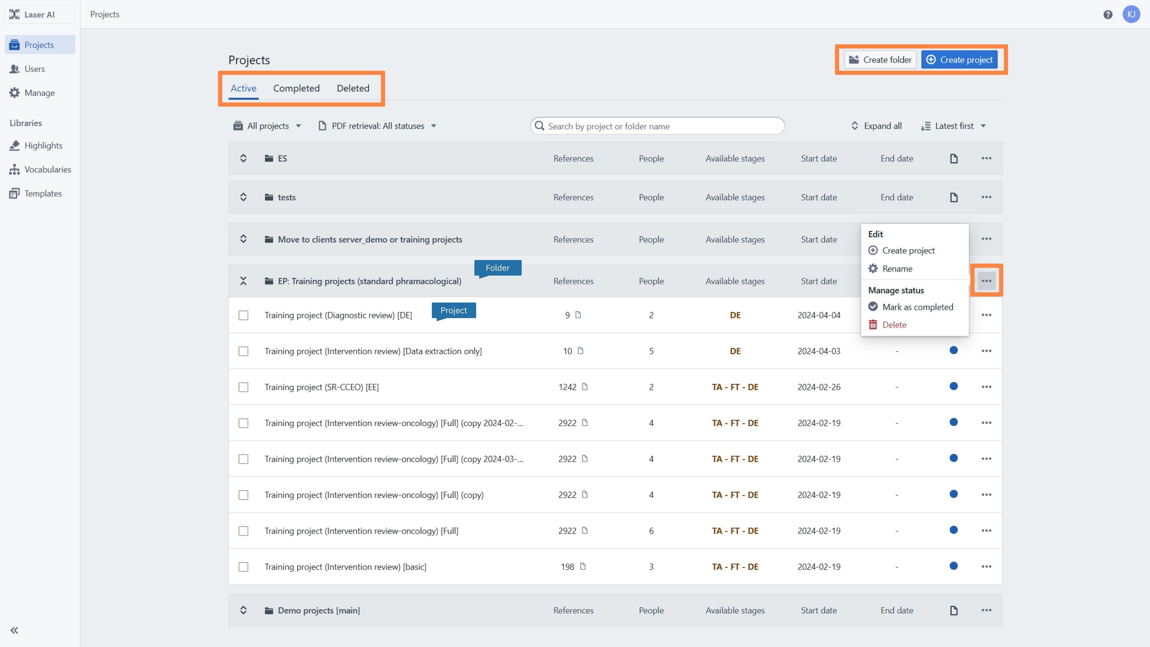Open Training project (Intervention review) [basic]
The image size is (1150, 647).
click(345, 567)
